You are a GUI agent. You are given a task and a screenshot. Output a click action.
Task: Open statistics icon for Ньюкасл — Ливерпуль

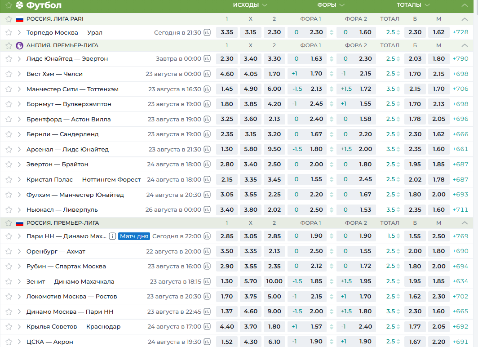(207, 210)
